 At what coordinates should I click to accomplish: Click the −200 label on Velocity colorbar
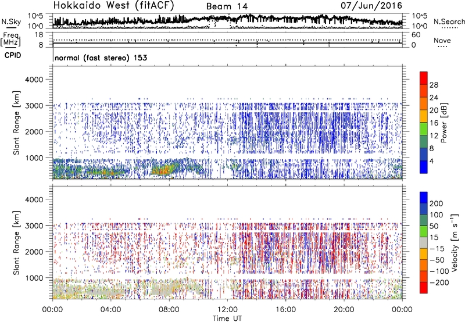pyautogui.click(x=439, y=282)
